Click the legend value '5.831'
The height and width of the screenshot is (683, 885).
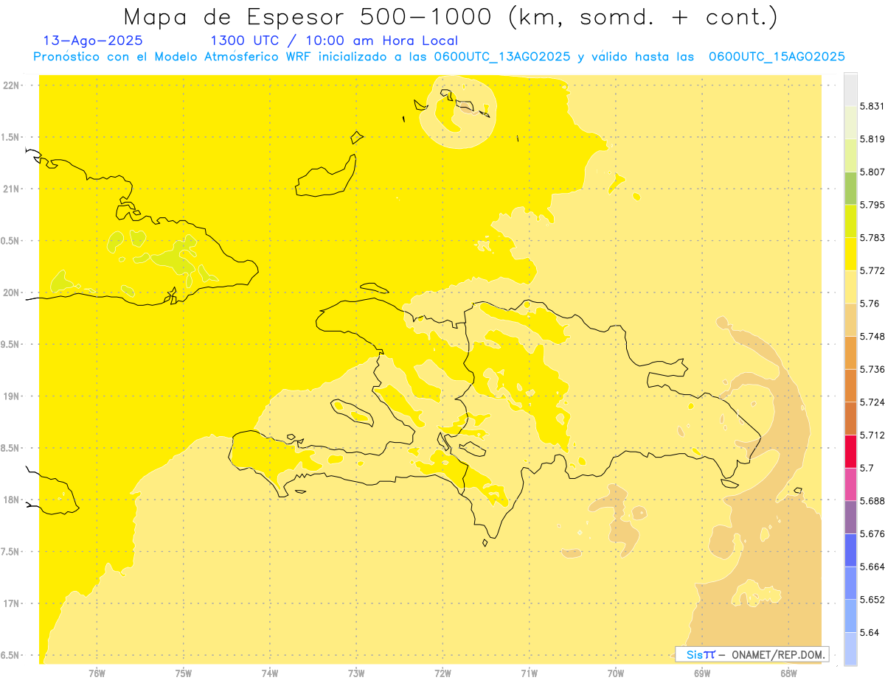(x=872, y=106)
